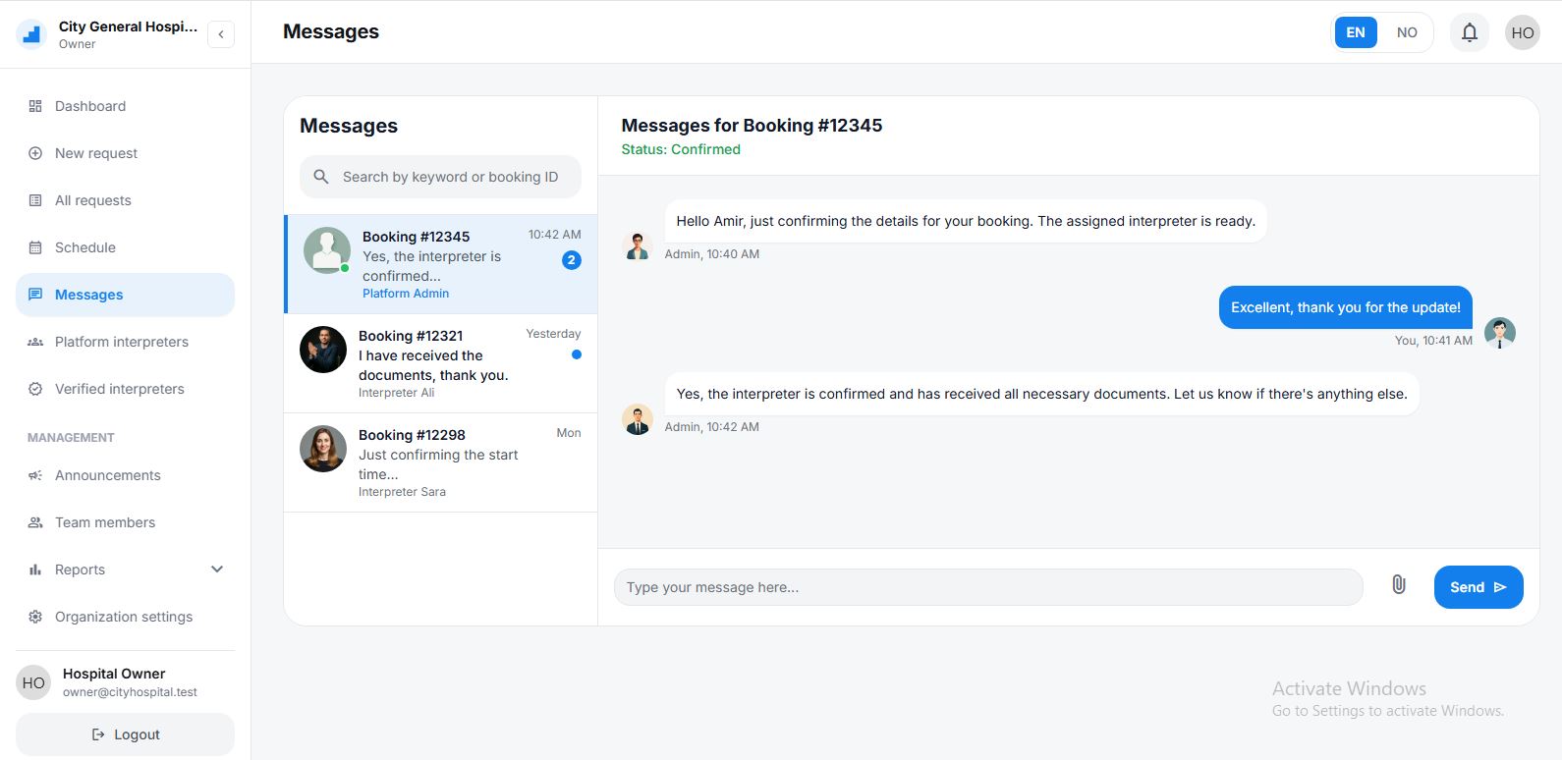The height and width of the screenshot is (760, 1562).
Task: Click the City General Hospital logo icon
Action: pyautogui.click(x=32, y=34)
